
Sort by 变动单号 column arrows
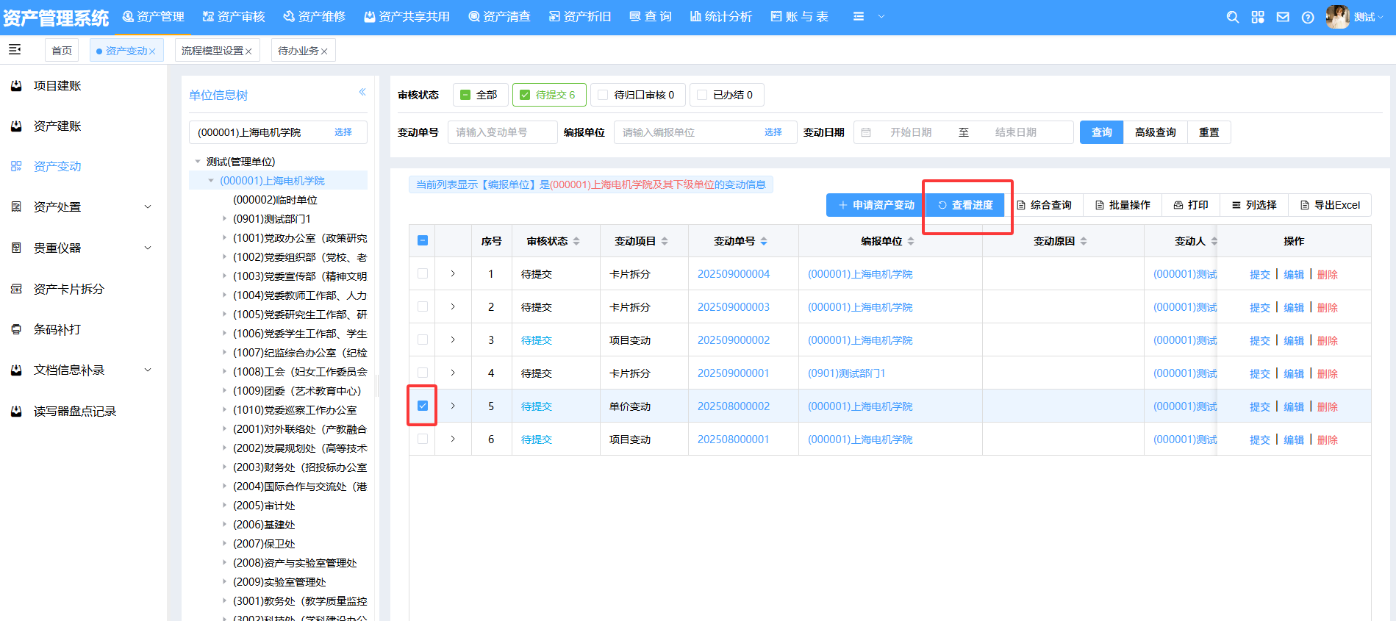[x=764, y=241]
